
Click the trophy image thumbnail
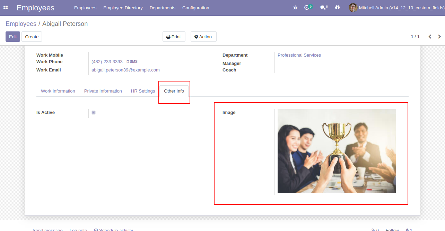[337, 151]
